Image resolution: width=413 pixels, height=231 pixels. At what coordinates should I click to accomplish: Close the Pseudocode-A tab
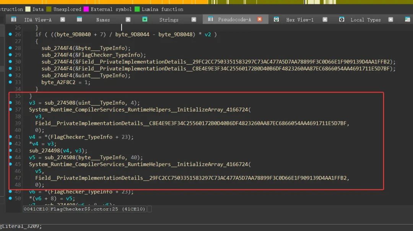(259, 19)
